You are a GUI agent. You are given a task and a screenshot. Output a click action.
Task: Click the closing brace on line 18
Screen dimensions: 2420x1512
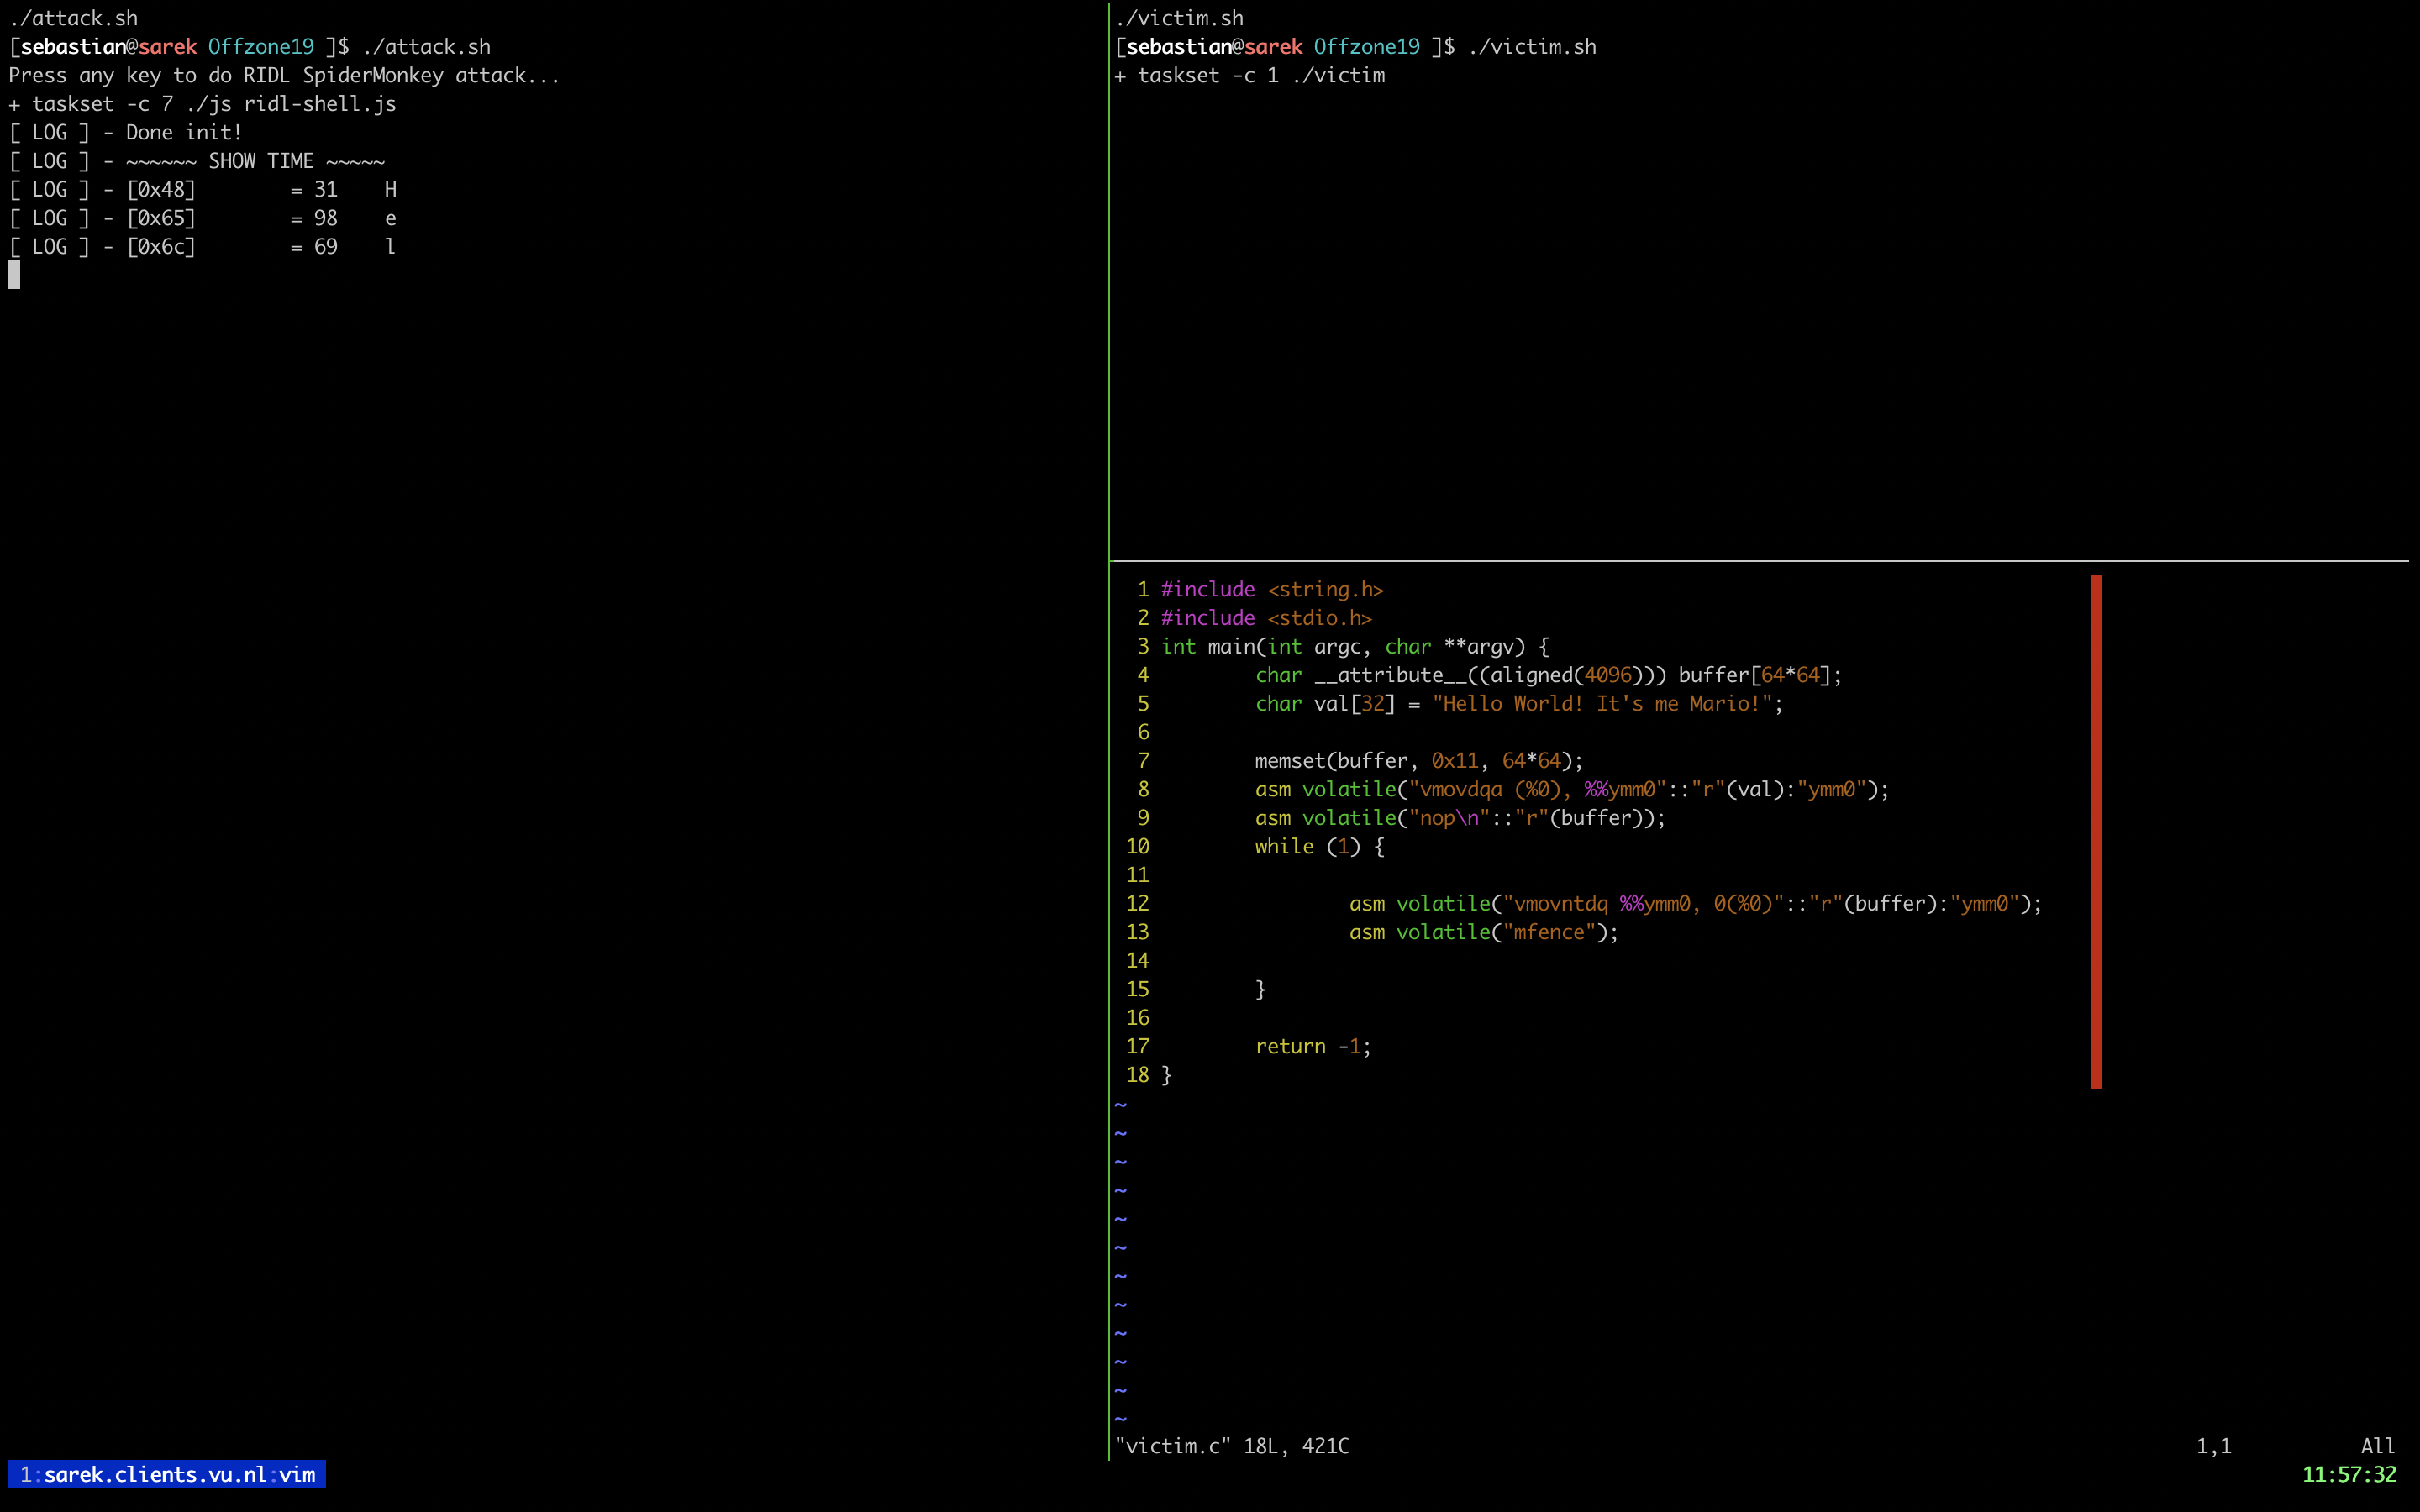(x=1166, y=1075)
